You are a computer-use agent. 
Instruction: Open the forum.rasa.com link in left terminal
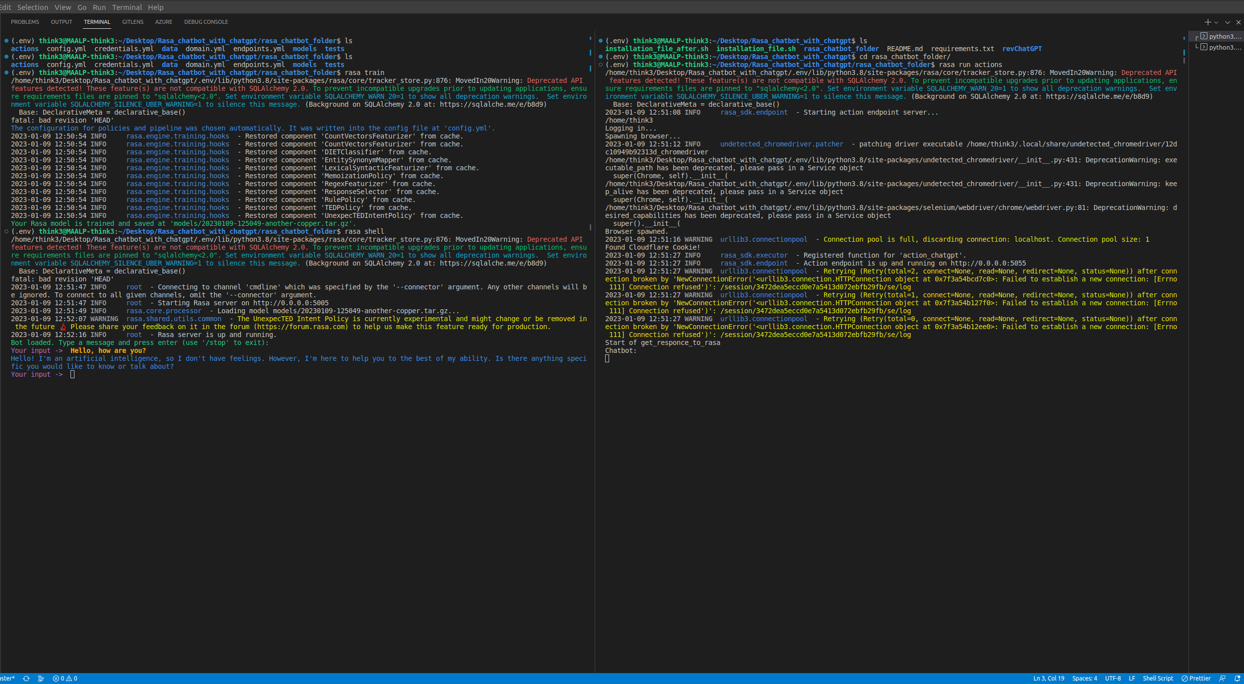(301, 327)
